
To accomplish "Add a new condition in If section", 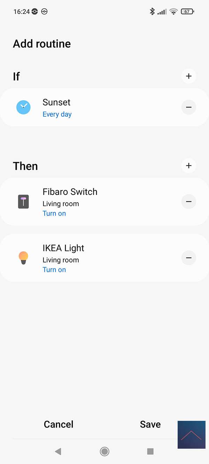I will point(189,76).
